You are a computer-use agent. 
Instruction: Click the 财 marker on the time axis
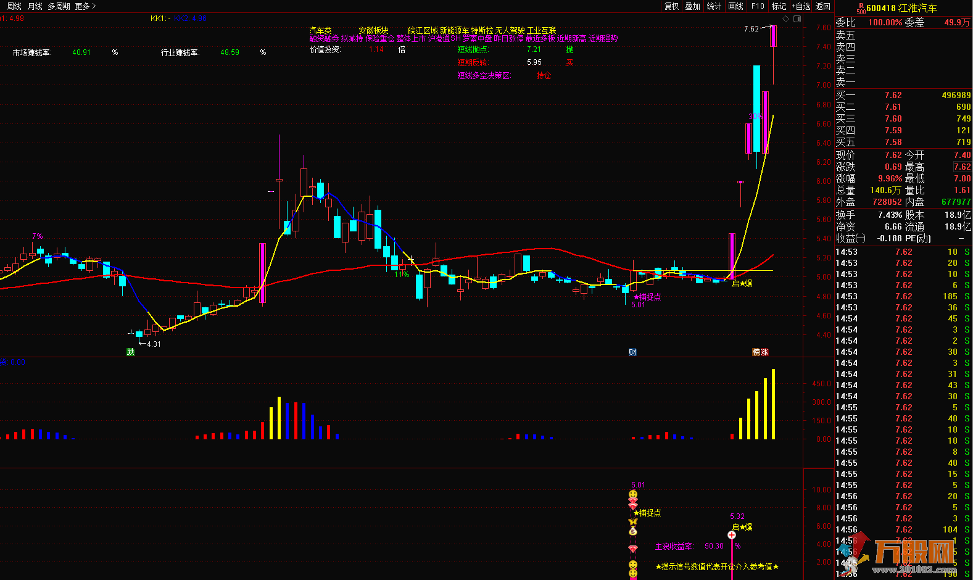(x=632, y=352)
